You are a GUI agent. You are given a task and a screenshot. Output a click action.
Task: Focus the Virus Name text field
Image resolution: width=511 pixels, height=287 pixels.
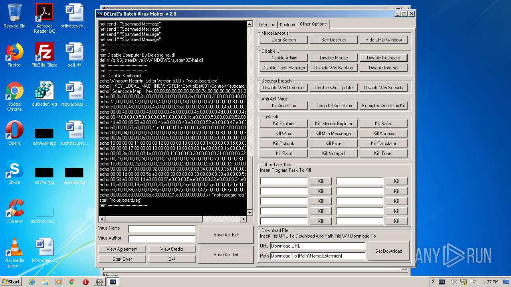(162, 229)
